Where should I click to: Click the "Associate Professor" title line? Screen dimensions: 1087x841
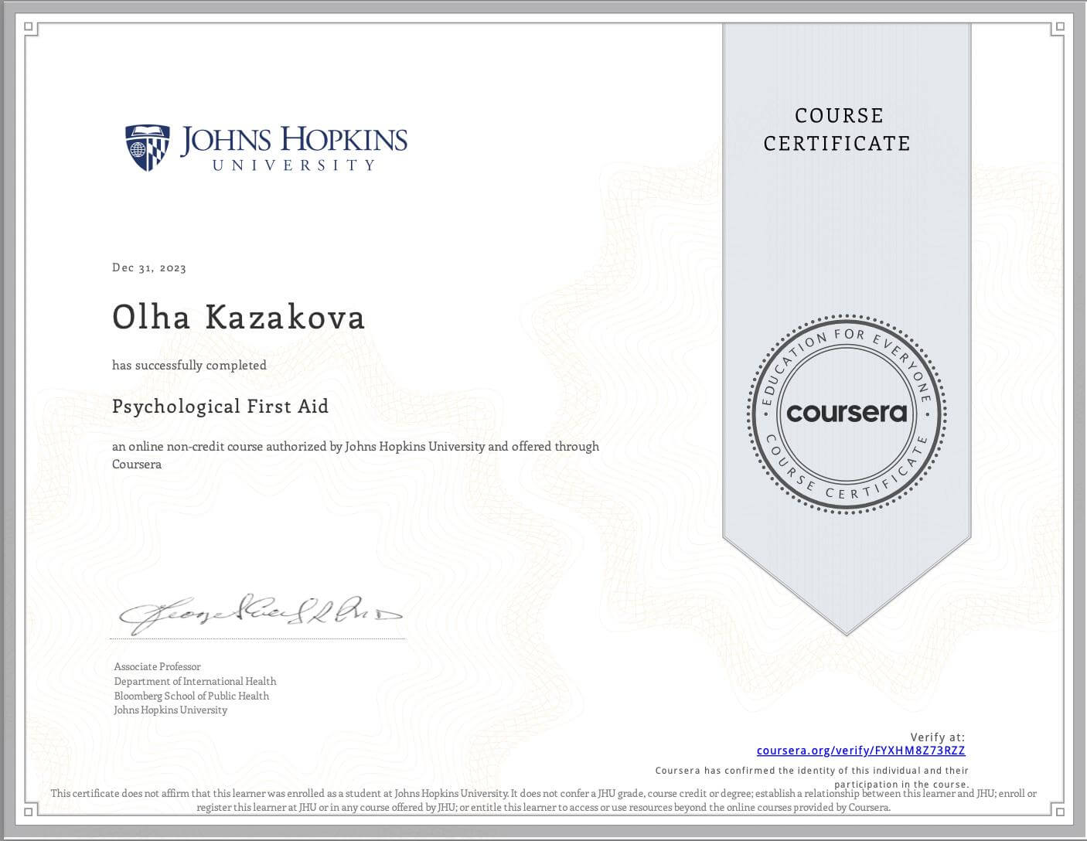(x=158, y=666)
